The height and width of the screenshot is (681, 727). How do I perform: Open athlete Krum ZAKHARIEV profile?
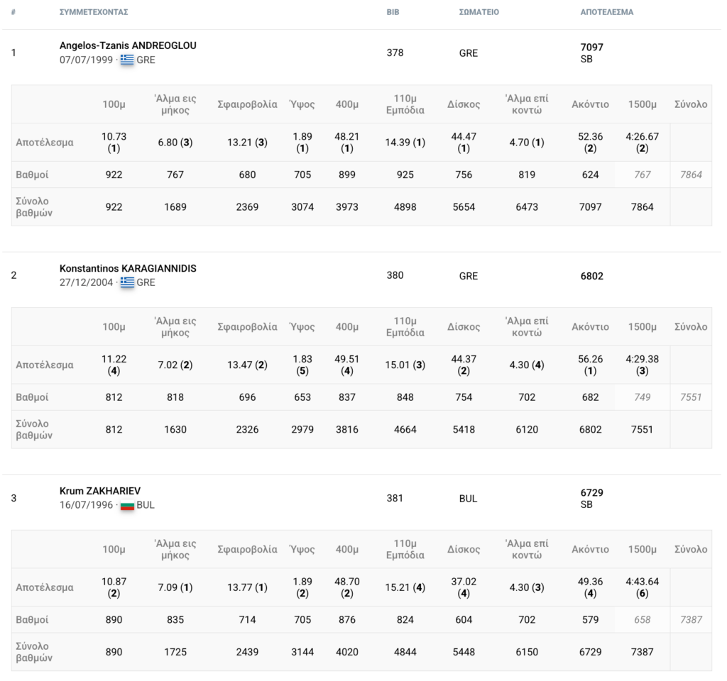click(x=100, y=491)
